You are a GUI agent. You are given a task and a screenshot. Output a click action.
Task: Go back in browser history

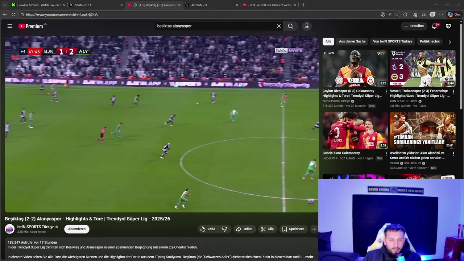coord(5,14)
